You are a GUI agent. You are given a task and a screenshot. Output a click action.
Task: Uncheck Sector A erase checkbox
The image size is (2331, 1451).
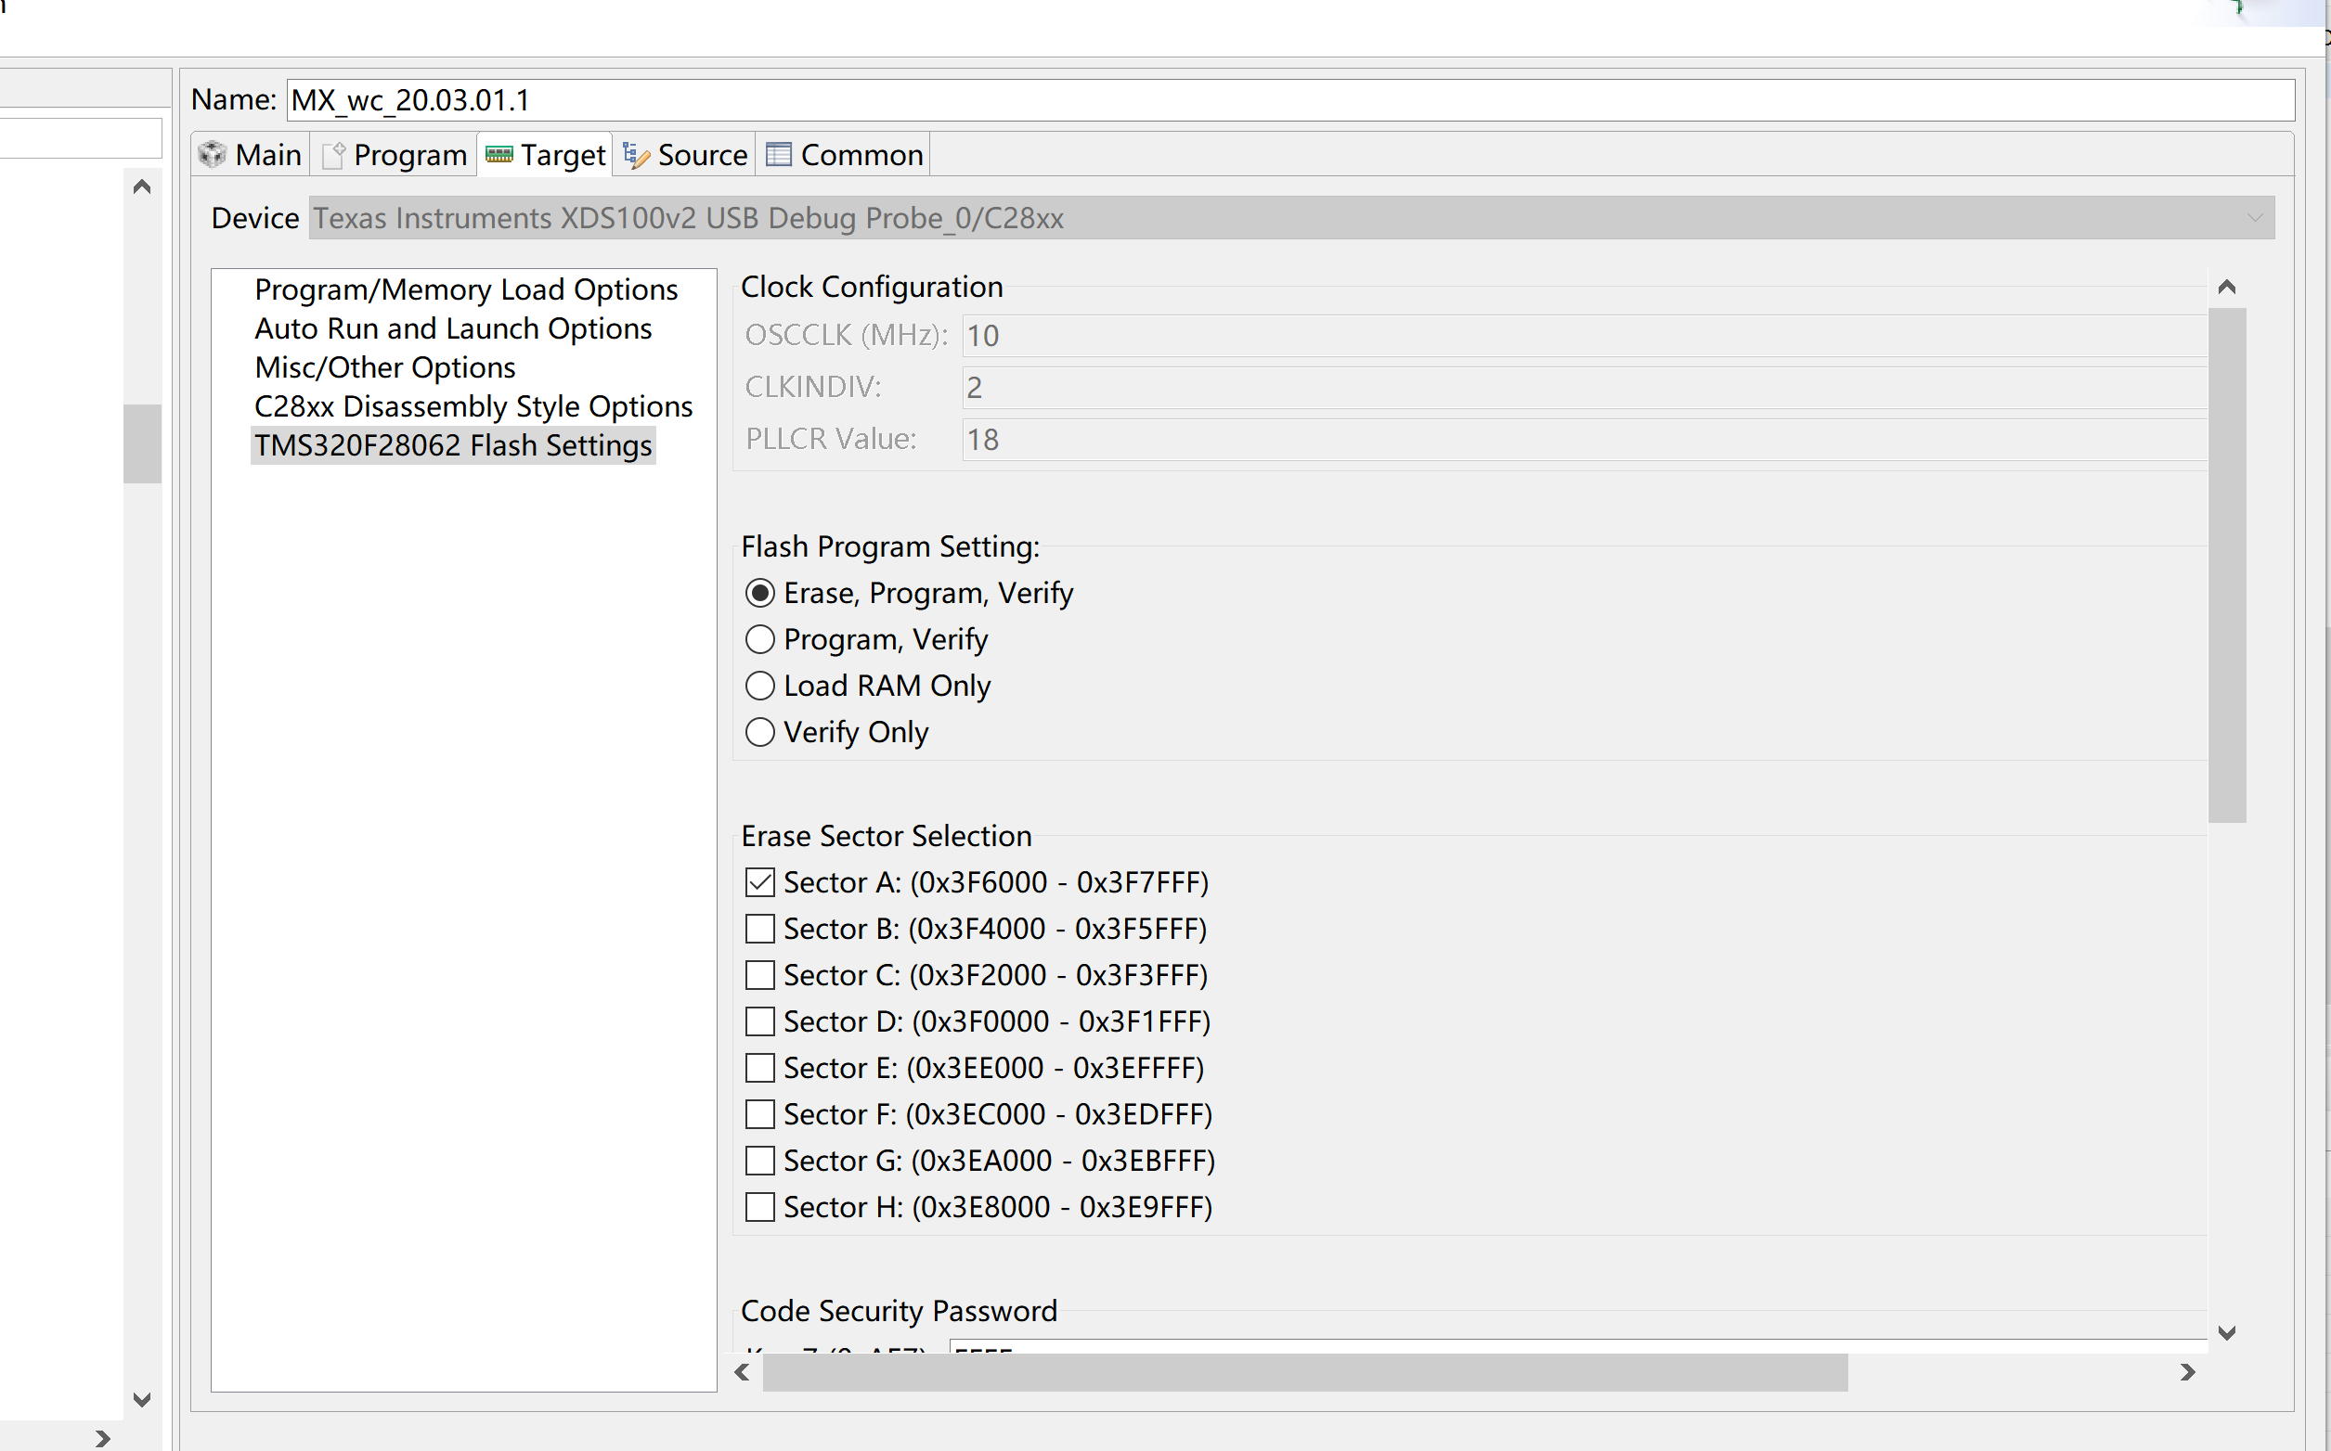(x=759, y=882)
